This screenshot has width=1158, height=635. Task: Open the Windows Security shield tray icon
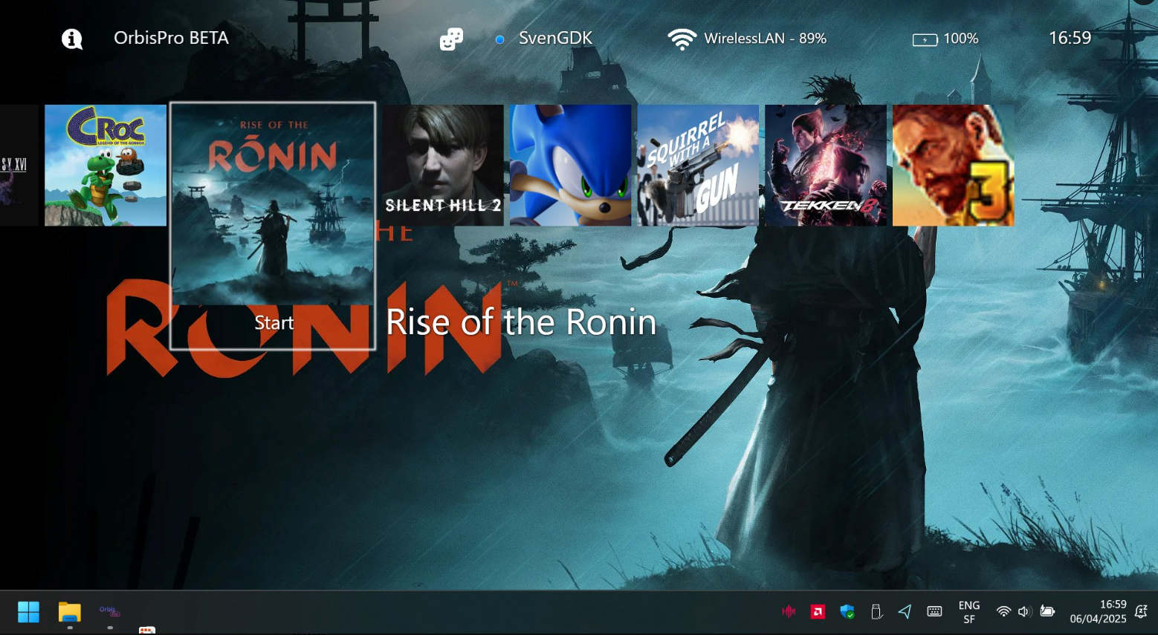[847, 611]
